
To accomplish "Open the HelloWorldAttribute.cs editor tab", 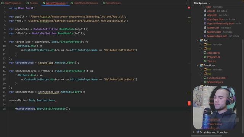I will click(84, 3).
